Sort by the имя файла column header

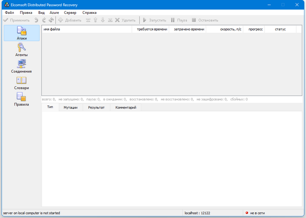click(x=87, y=29)
